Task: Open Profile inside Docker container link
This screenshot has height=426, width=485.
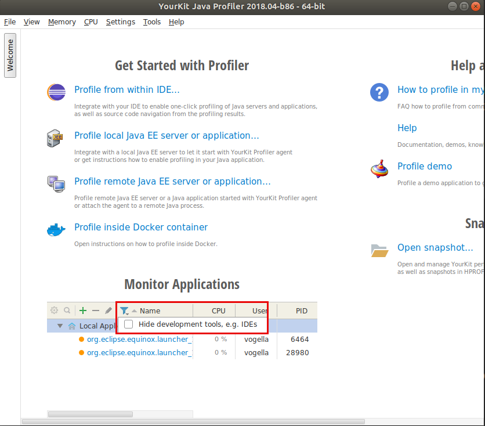Action: click(x=141, y=227)
